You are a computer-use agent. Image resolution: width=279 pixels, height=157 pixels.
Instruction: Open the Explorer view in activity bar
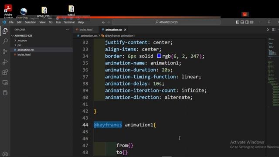pyautogui.click(x=5, y=31)
